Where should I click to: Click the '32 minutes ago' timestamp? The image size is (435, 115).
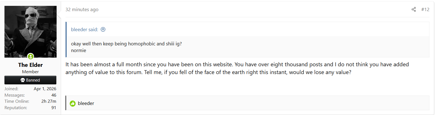tap(82, 9)
